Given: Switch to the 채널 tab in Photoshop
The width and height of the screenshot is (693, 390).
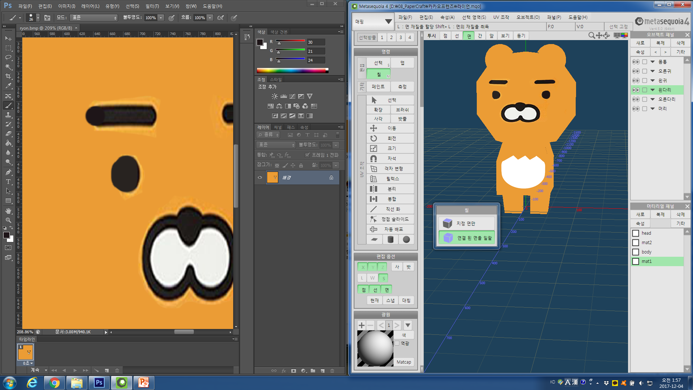Looking at the screenshot, I should (278, 127).
